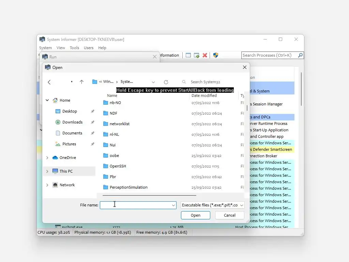Close the Open dialog
The width and height of the screenshot is (349, 262).
coord(245,67)
